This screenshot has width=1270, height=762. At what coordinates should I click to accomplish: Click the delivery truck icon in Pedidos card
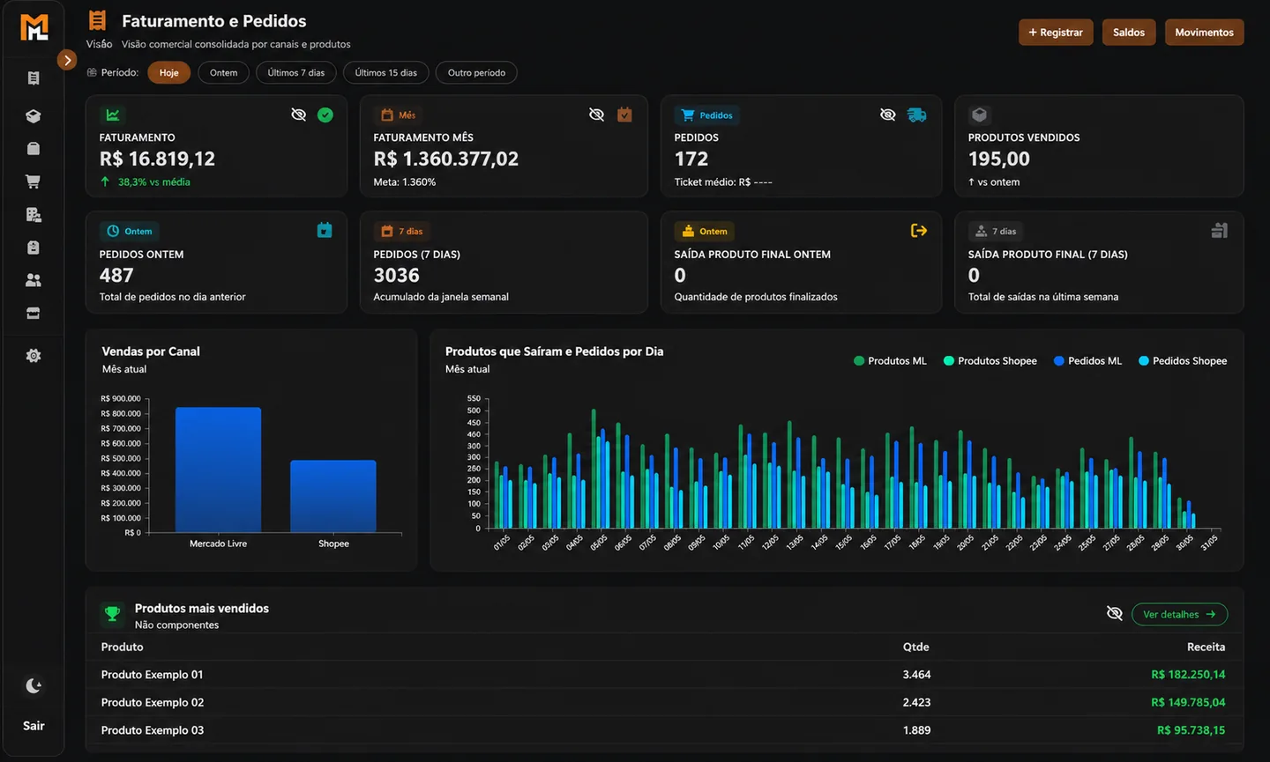[917, 115]
